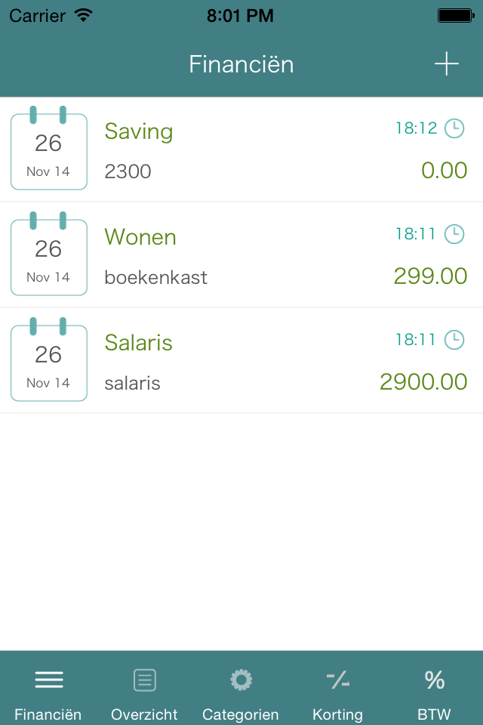Image resolution: width=483 pixels, height=725 pixels.
Task: Select the Korting discount icon
Action: point(337,680)
